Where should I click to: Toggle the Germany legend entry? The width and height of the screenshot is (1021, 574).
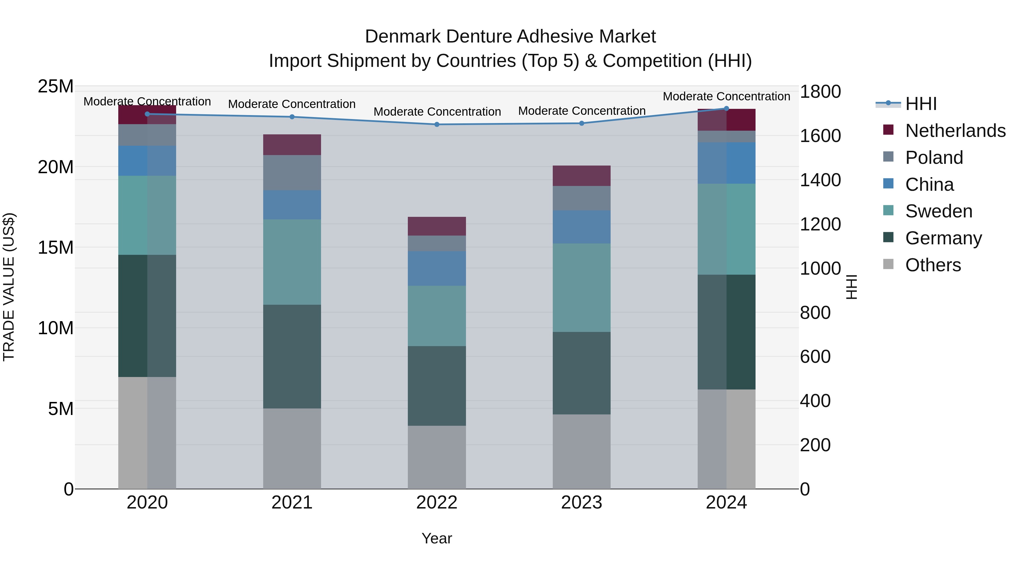[x=932, y=238]
